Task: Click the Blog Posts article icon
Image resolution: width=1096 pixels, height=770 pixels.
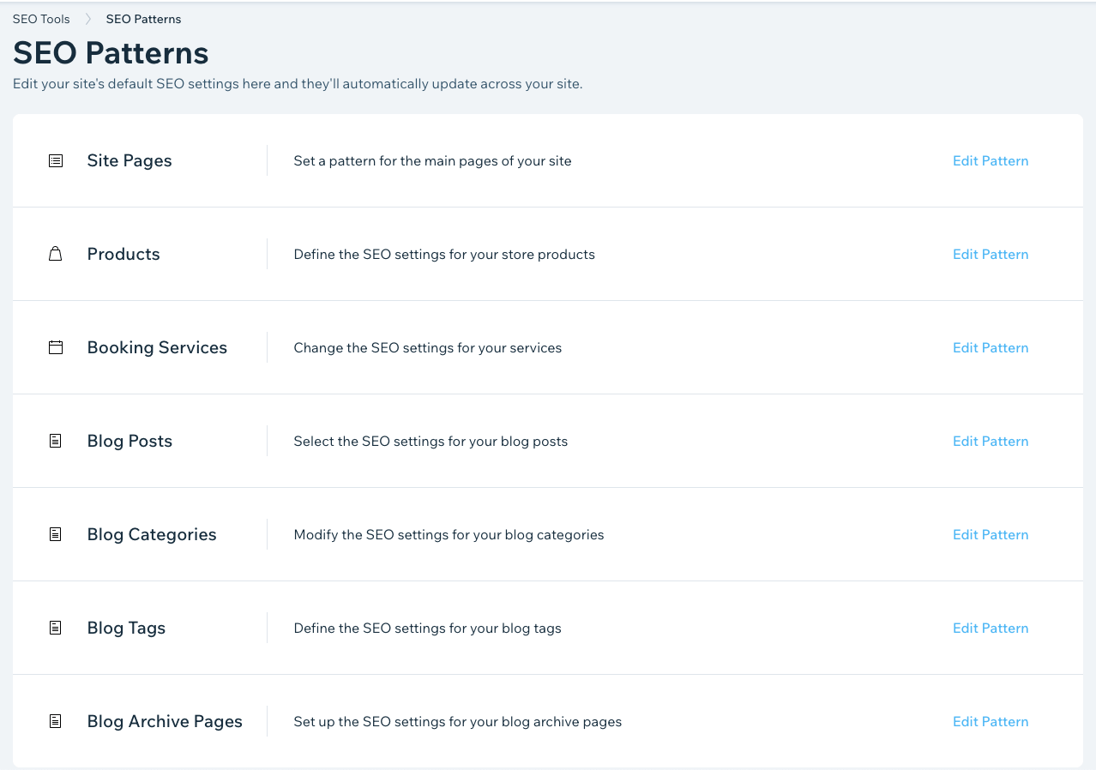Action: (x=56, y=441)
